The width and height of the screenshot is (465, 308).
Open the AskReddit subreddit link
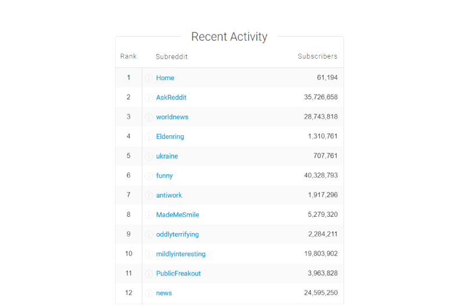pyautogui.click(x=171, y=97)
